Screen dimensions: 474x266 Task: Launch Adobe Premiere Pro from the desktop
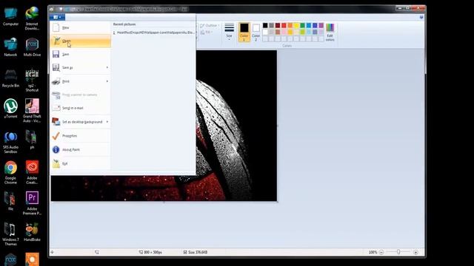pos(32,203)
